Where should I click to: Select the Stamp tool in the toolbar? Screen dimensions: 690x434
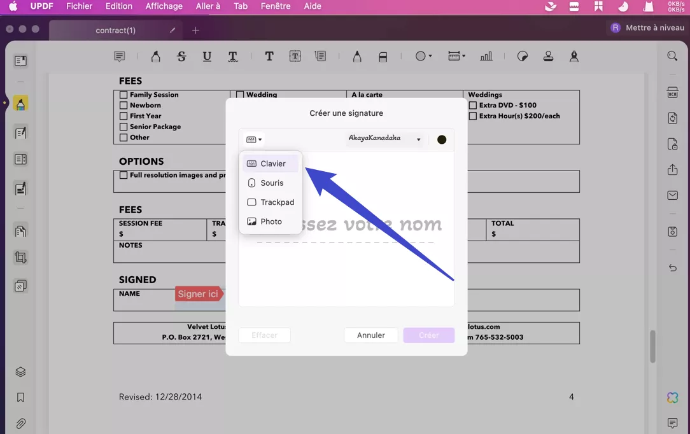click(548, 56)
